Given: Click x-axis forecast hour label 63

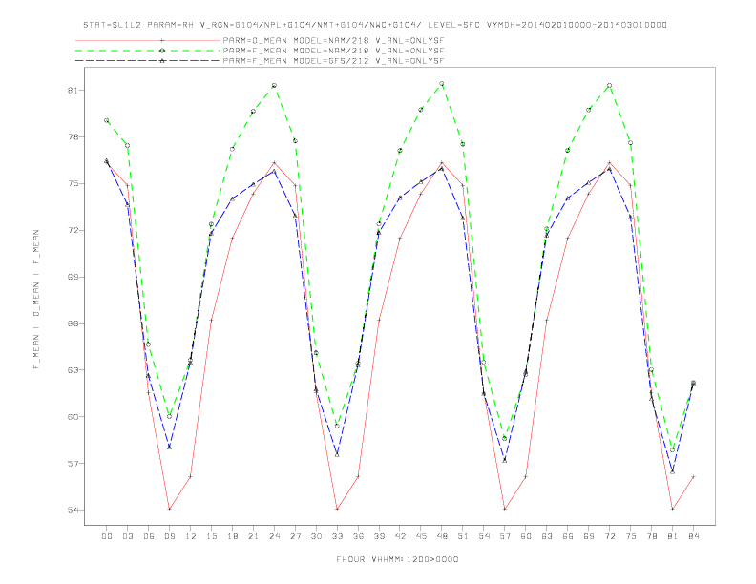Looking at the screenshot, I should tap(547, 536).
